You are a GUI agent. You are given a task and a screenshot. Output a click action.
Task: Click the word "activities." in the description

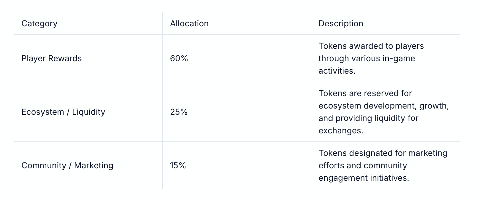[x=337, y=71]
